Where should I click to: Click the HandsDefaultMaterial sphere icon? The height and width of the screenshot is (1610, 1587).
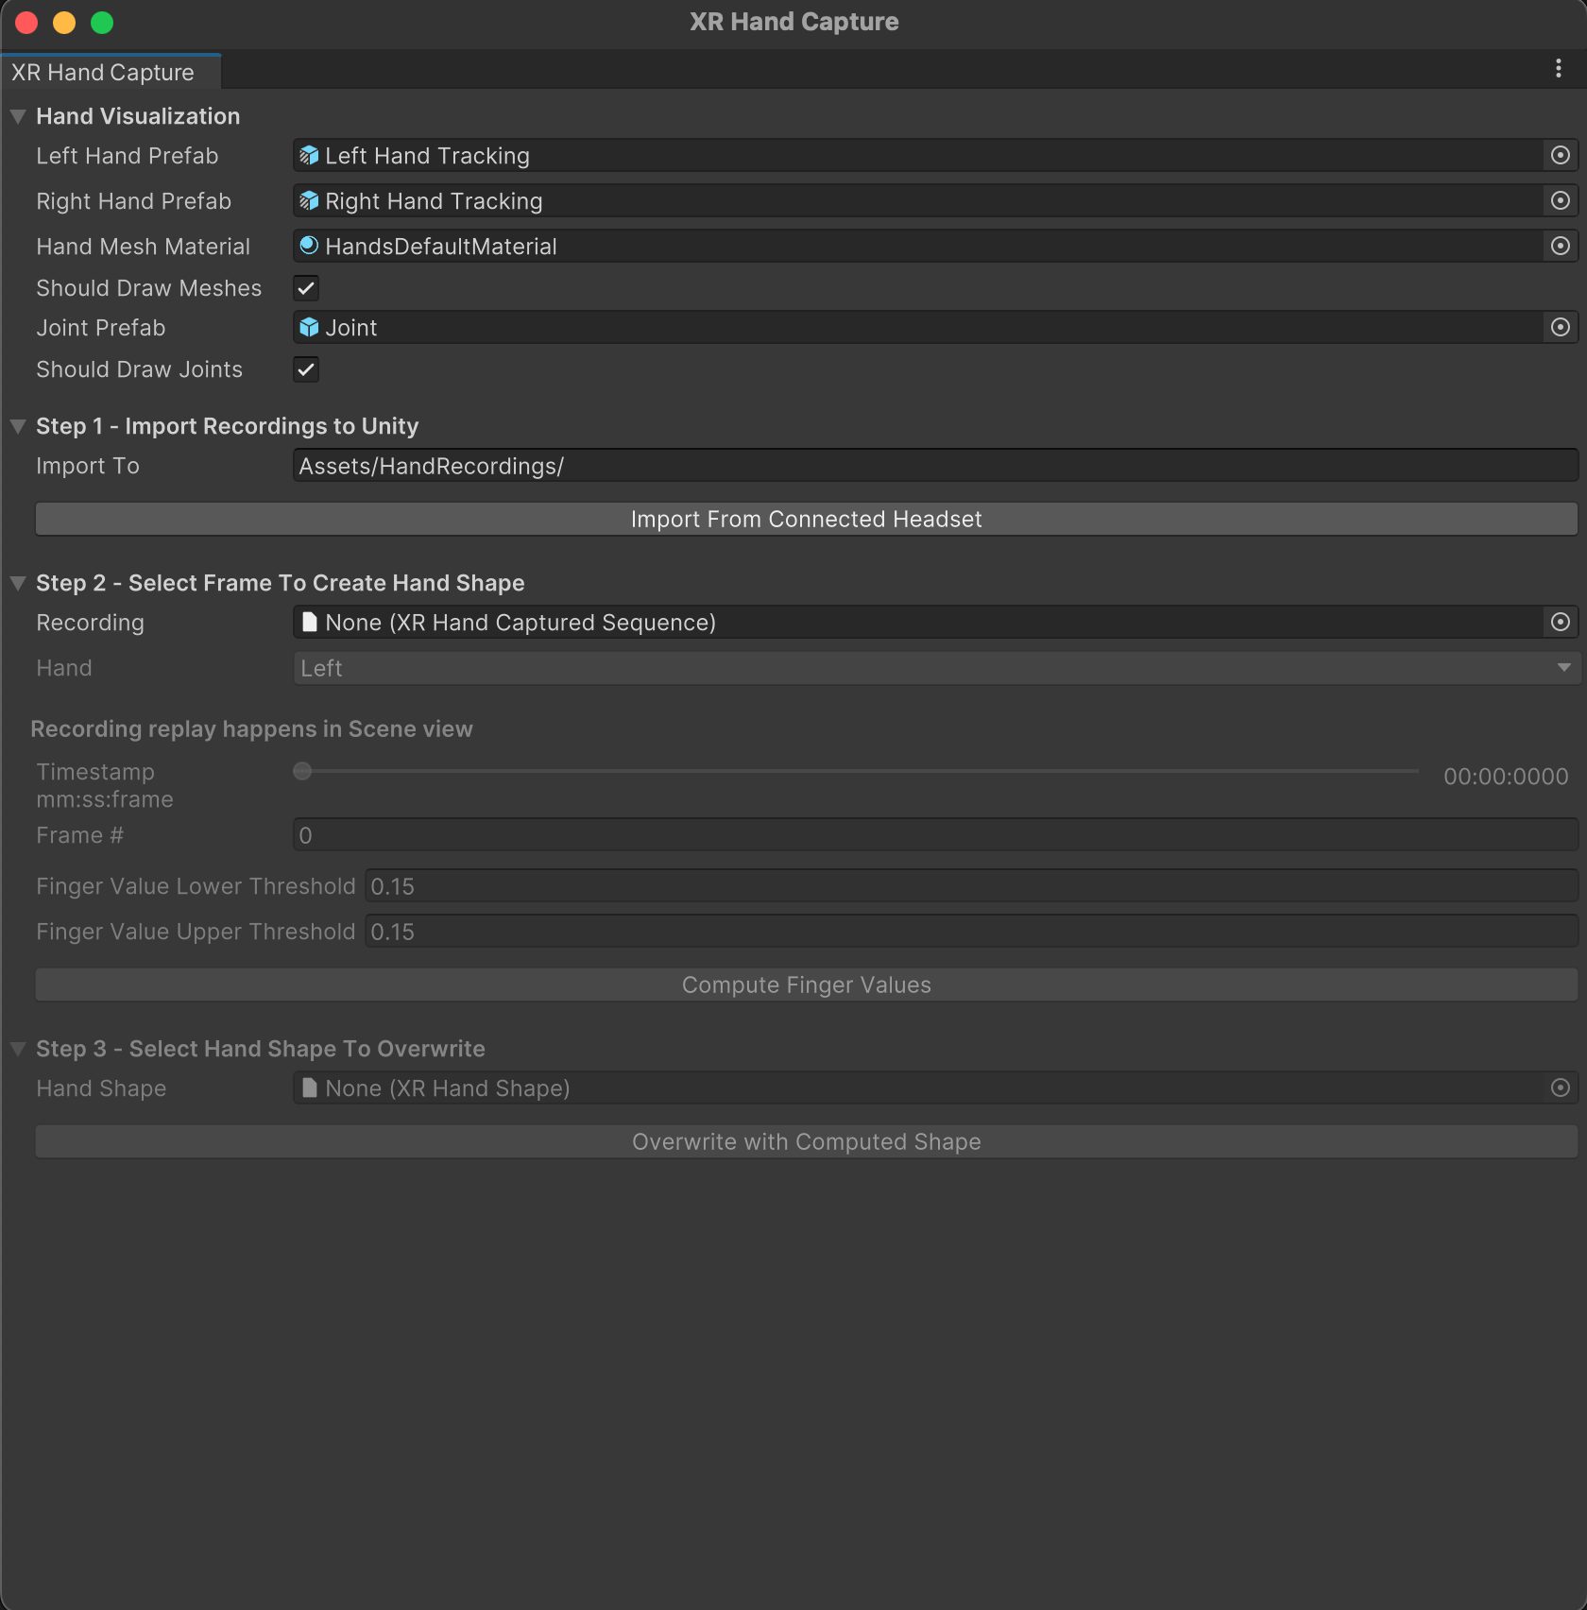tap(309, 247)
